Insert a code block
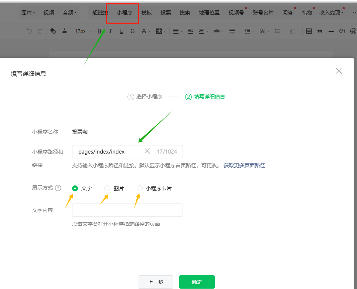 coord(342,31)
